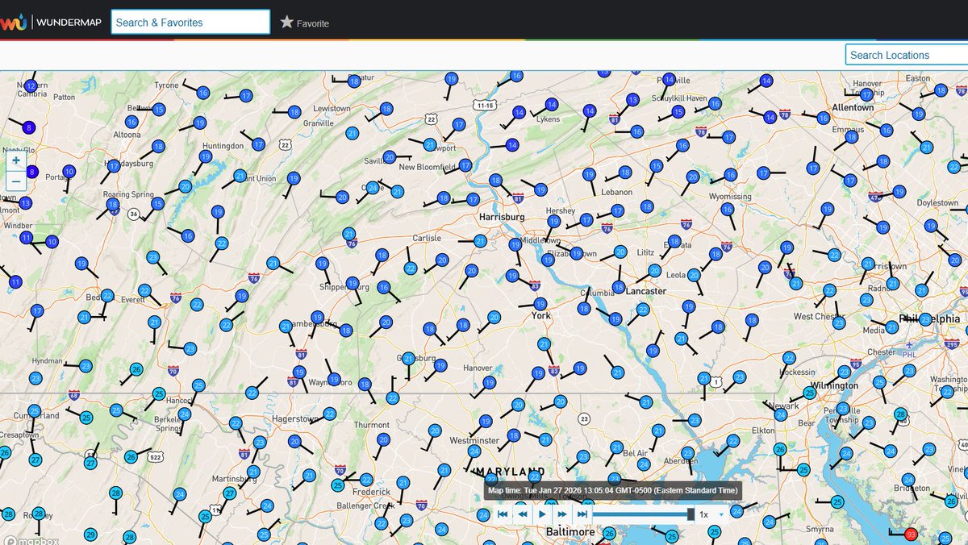
Task: Click the Favorite star icon
Action: click(x=286, y=23)
